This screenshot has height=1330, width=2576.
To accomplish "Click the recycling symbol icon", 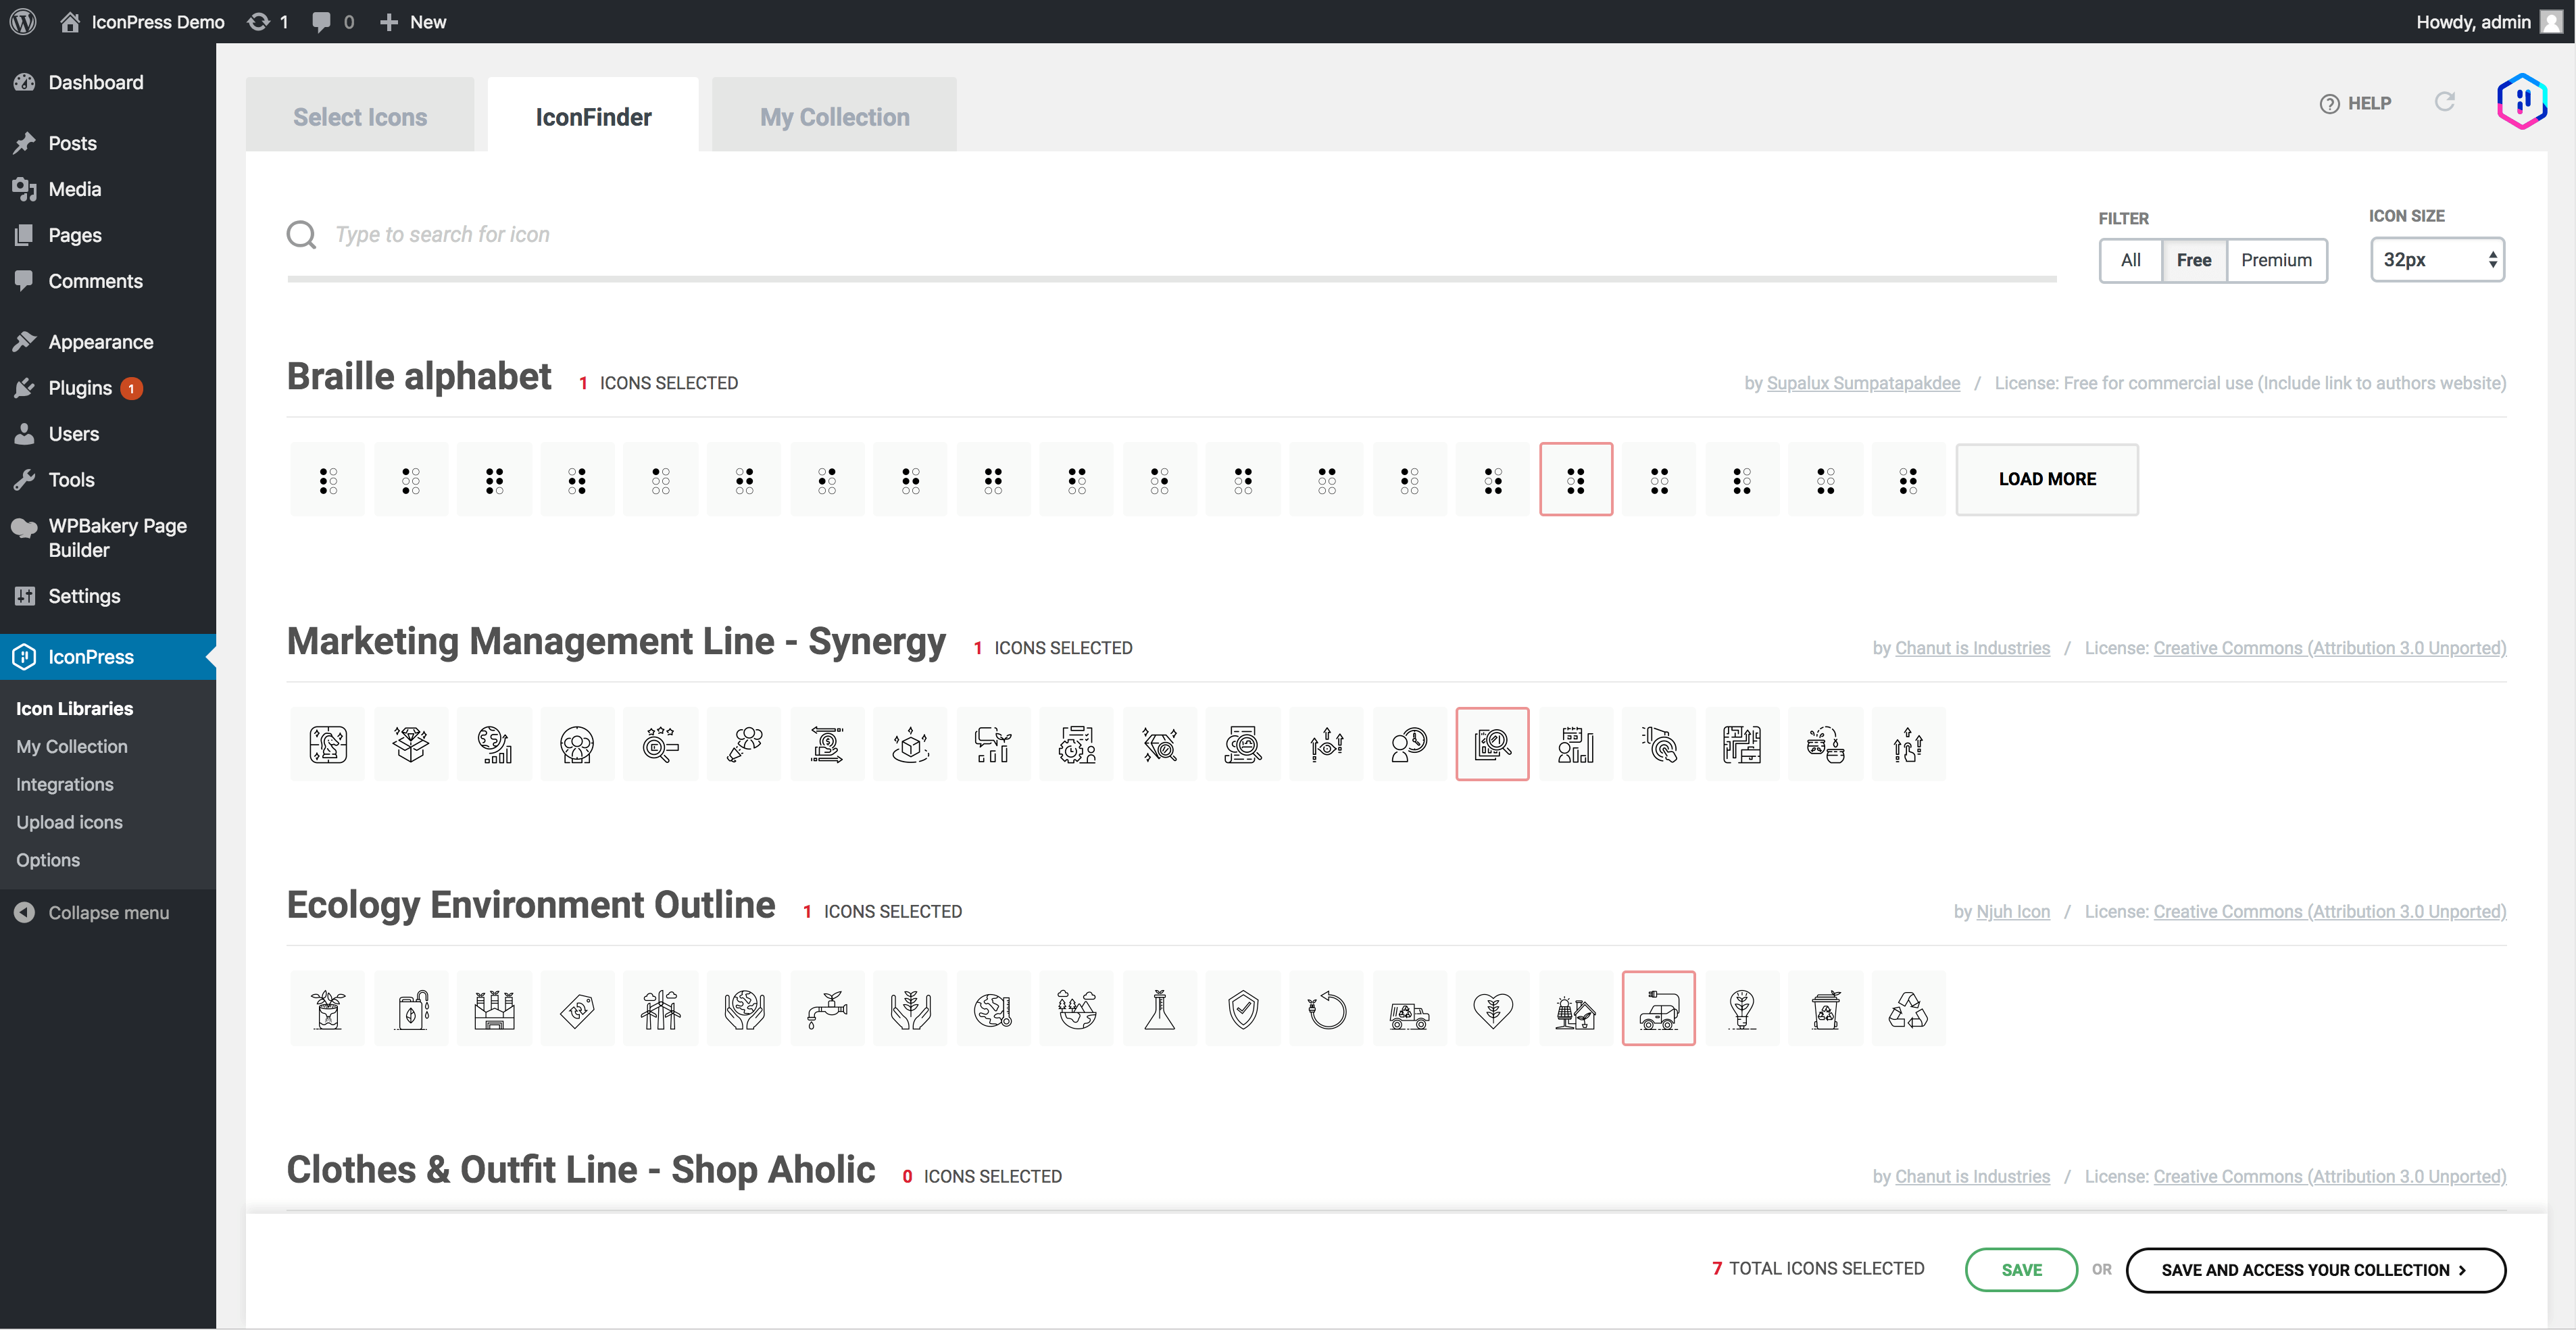I will (1909, 1008).
